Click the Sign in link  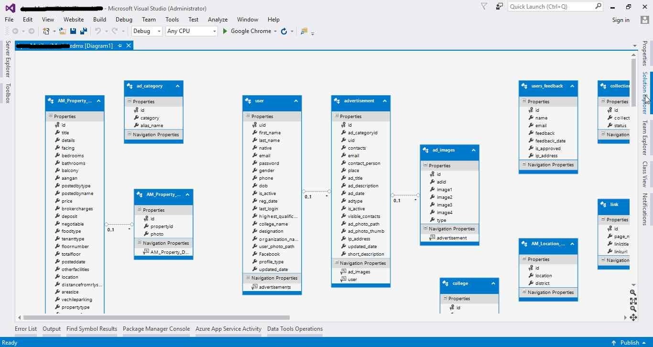pos(620,20)
